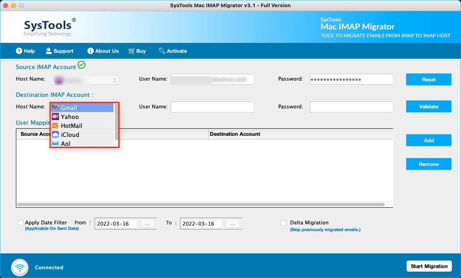Click the Wi-Fi connection status icon

click(20, 267)
